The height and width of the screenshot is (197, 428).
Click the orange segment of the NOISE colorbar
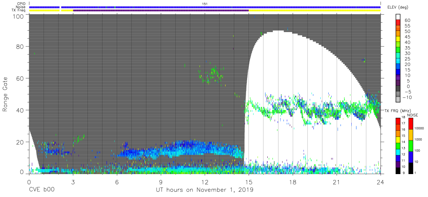click(411, 134)
